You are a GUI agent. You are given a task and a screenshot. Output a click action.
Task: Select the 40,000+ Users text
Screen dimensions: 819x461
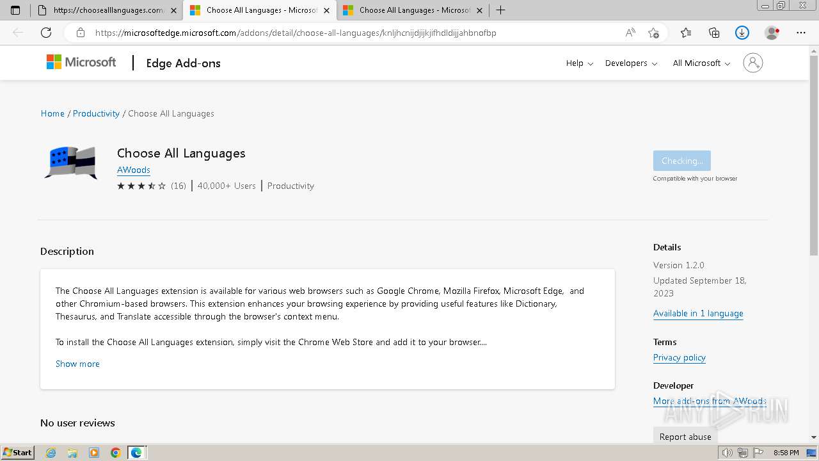coord(227,186)
